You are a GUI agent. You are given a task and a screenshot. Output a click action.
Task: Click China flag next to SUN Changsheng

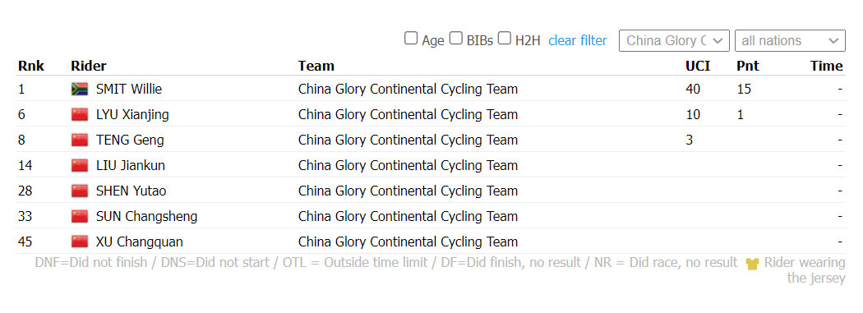80,216
